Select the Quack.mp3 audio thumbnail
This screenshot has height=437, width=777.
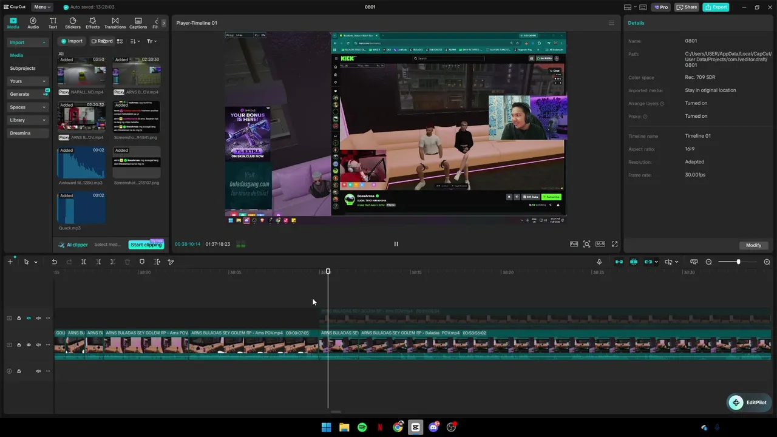click(81, 208)
